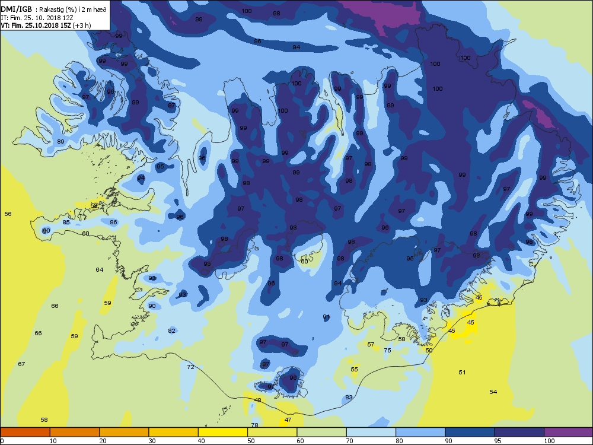Click the dark blue 90–95 legend swatch
This screenshot has width=593, height=445.
coord(470,432)
